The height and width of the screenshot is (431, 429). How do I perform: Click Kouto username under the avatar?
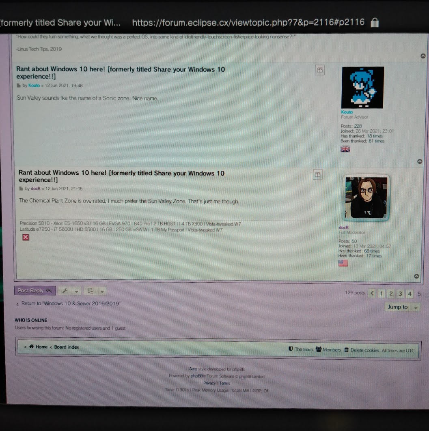[347, 112]
